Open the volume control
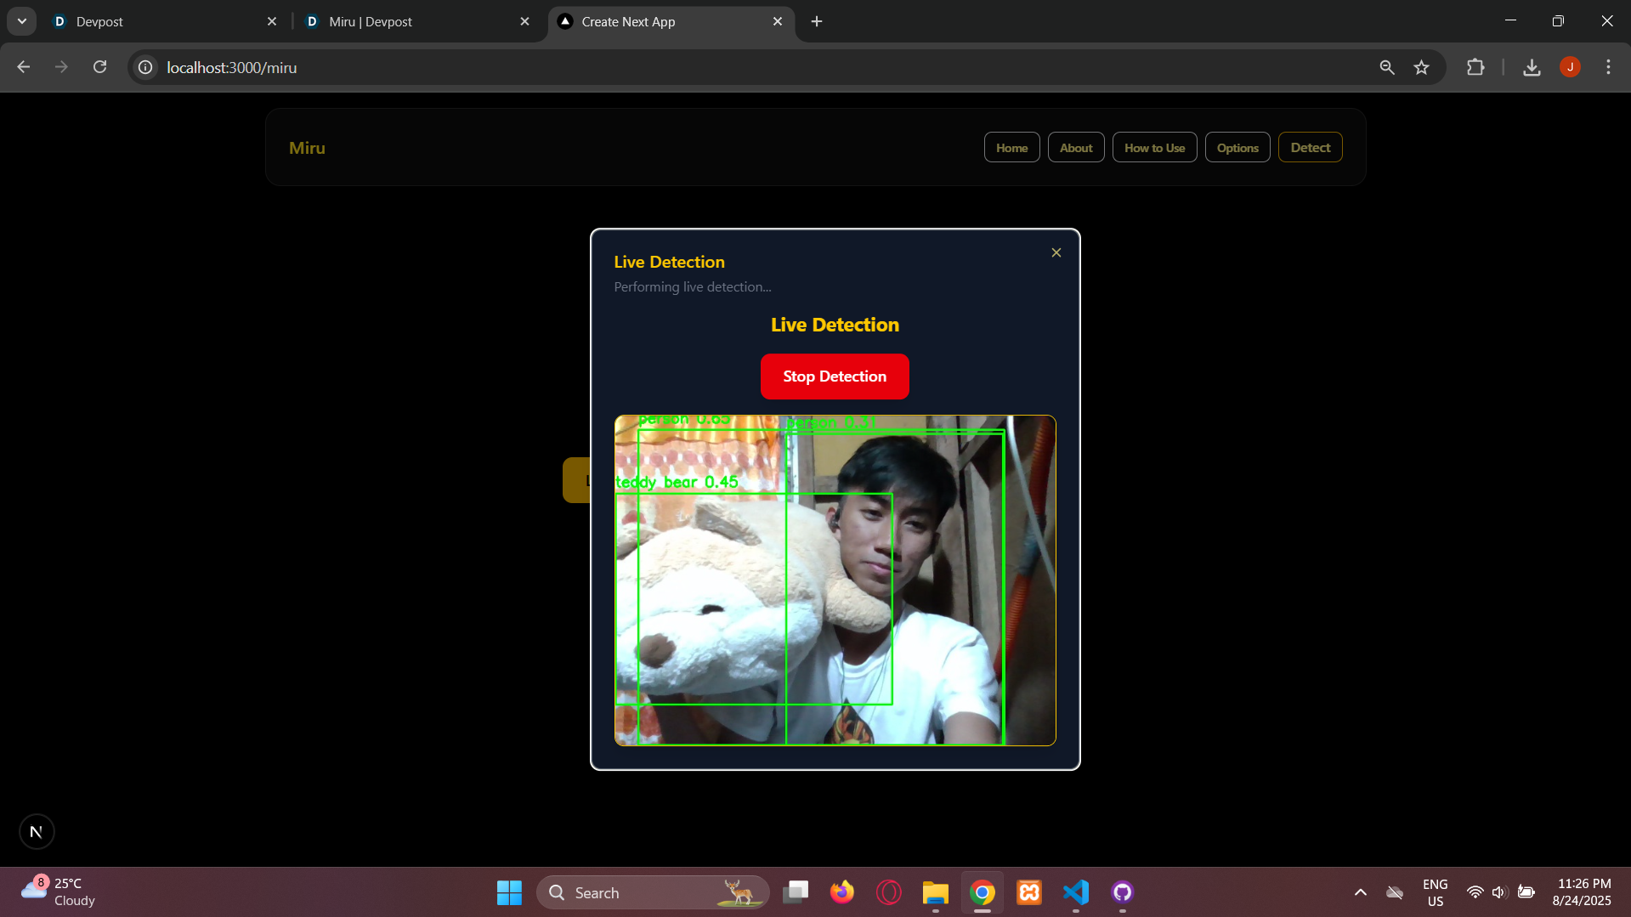The width and height of the screenshot is (1631, 917). tap(1499, 892)
